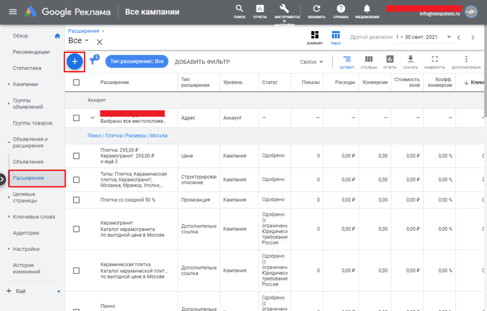This screenshot has width=487, height=311.
Task: Expand Целевые страницы in the sidebar
Action: [9, 197]
